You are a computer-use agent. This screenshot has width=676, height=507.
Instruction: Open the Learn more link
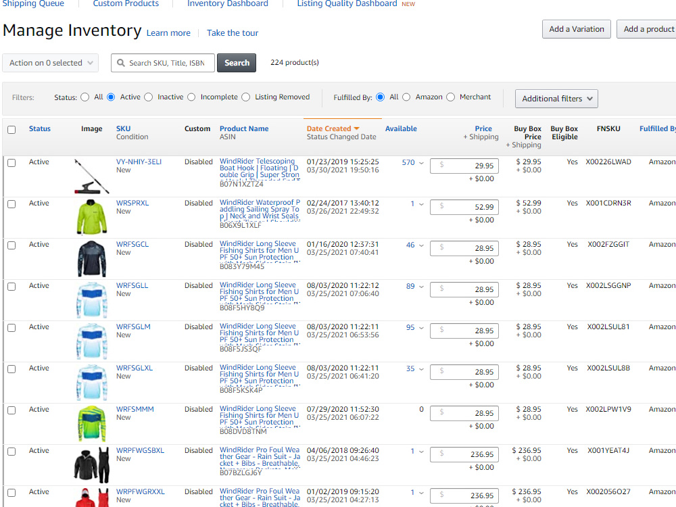coord(168,33)
